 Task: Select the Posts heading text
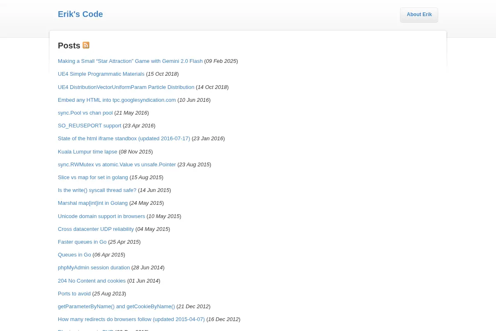tap(69, 46)
